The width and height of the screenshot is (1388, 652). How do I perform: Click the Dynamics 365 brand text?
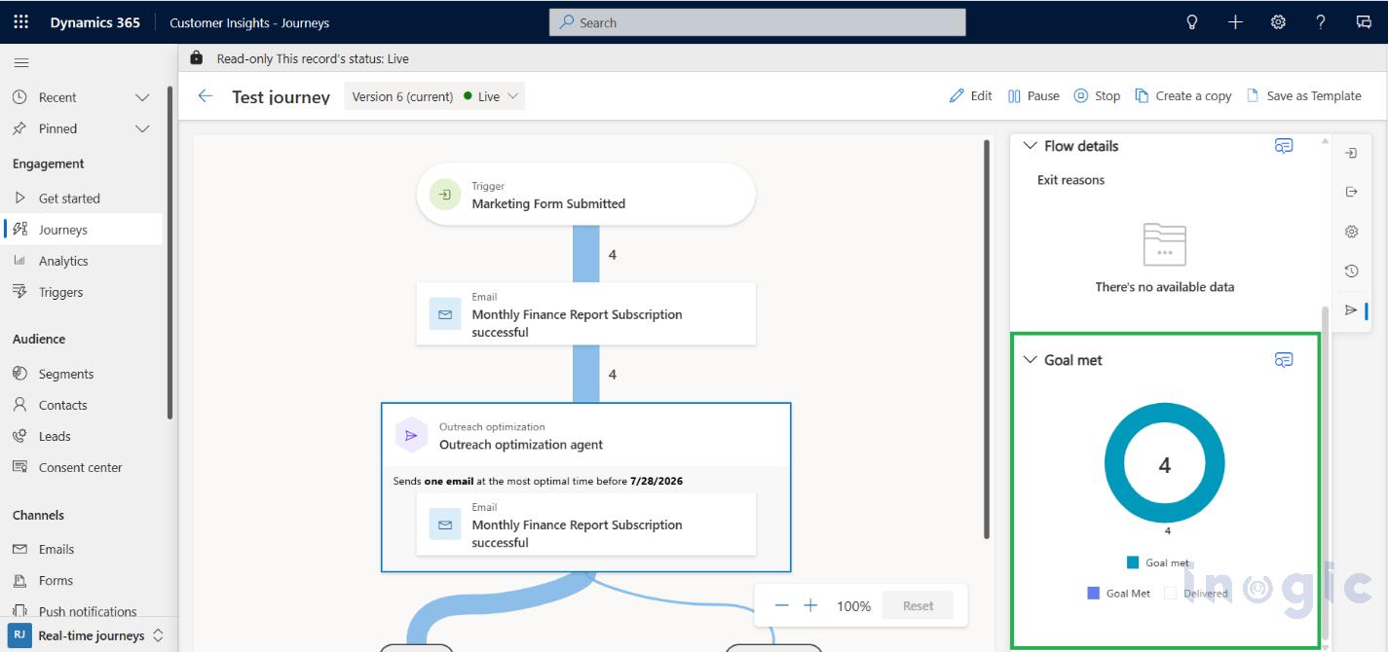click(95, 22)
